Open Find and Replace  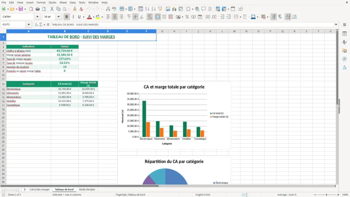108,9
